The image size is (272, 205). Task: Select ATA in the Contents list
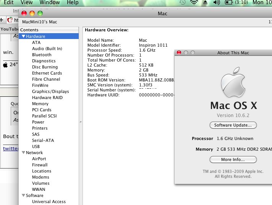[36, 42]
